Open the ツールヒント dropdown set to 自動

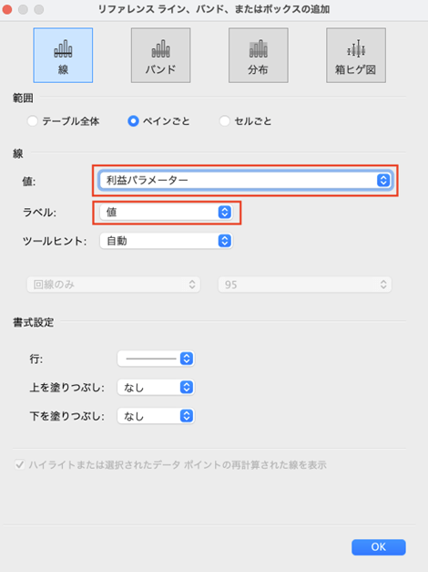tap(166, 241)
